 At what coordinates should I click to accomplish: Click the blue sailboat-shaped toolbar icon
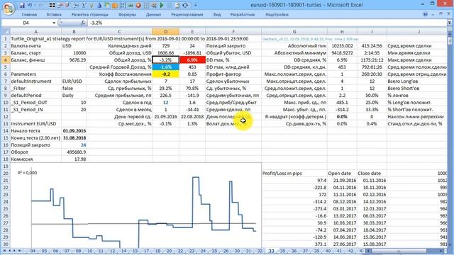[99, 5]
